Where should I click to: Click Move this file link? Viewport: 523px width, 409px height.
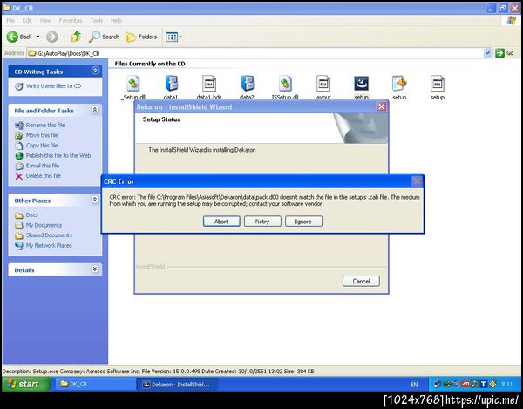[x=42, y=135]
